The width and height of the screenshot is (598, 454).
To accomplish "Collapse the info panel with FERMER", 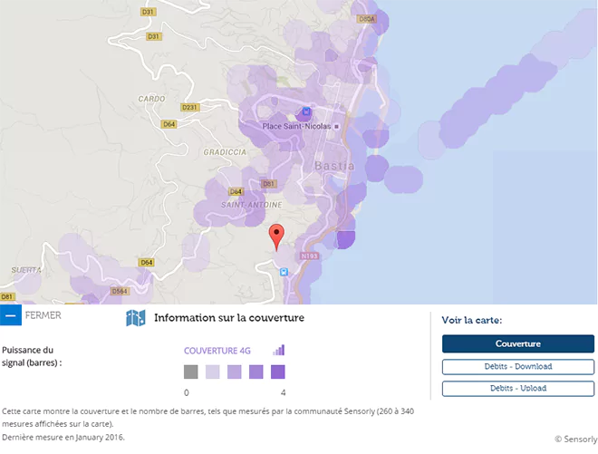I will (43, 316).
